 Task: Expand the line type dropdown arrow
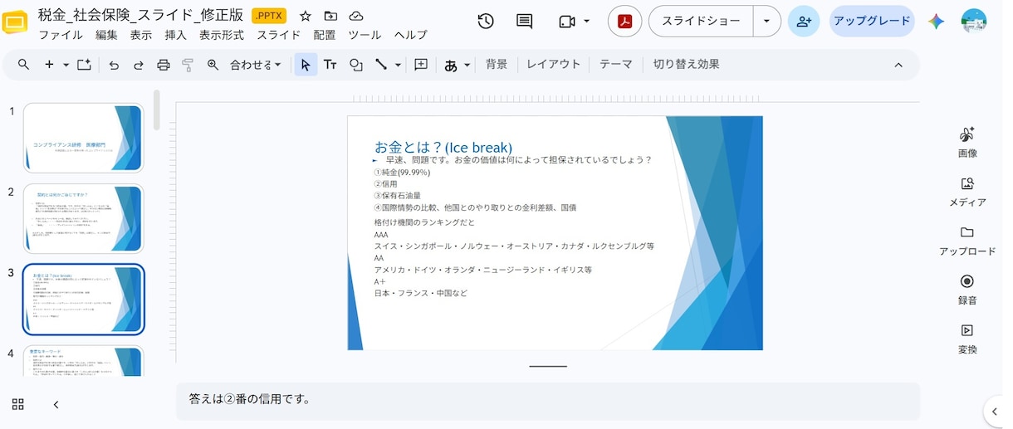pyautogui.click(x=398, y=65)
